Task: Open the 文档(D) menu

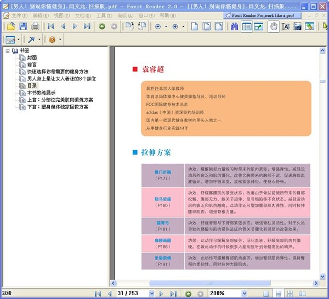Action: pyautogui.click(x=83, y=15)
